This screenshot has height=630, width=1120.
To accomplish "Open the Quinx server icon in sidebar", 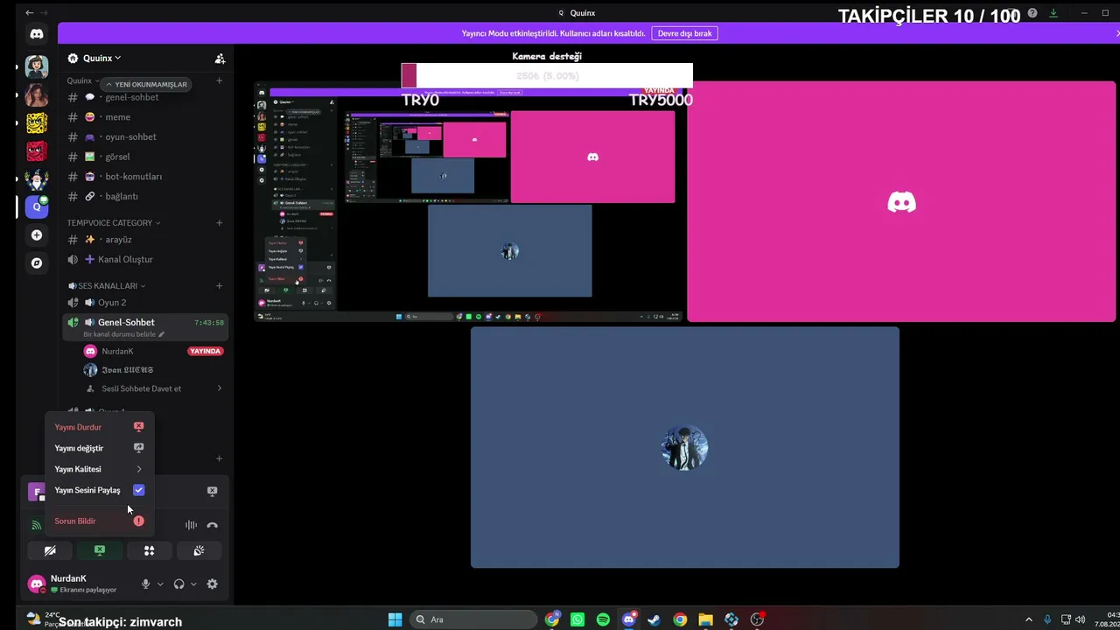I will tap(37, 206).
